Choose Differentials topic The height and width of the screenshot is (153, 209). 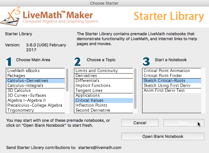point(103,81)
